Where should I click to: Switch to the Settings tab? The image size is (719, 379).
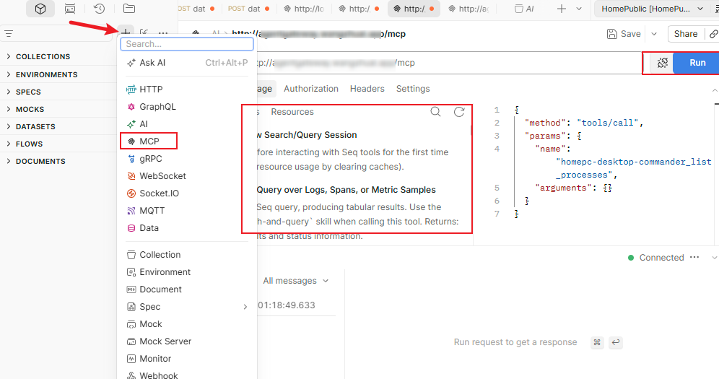tap(413, 89)
